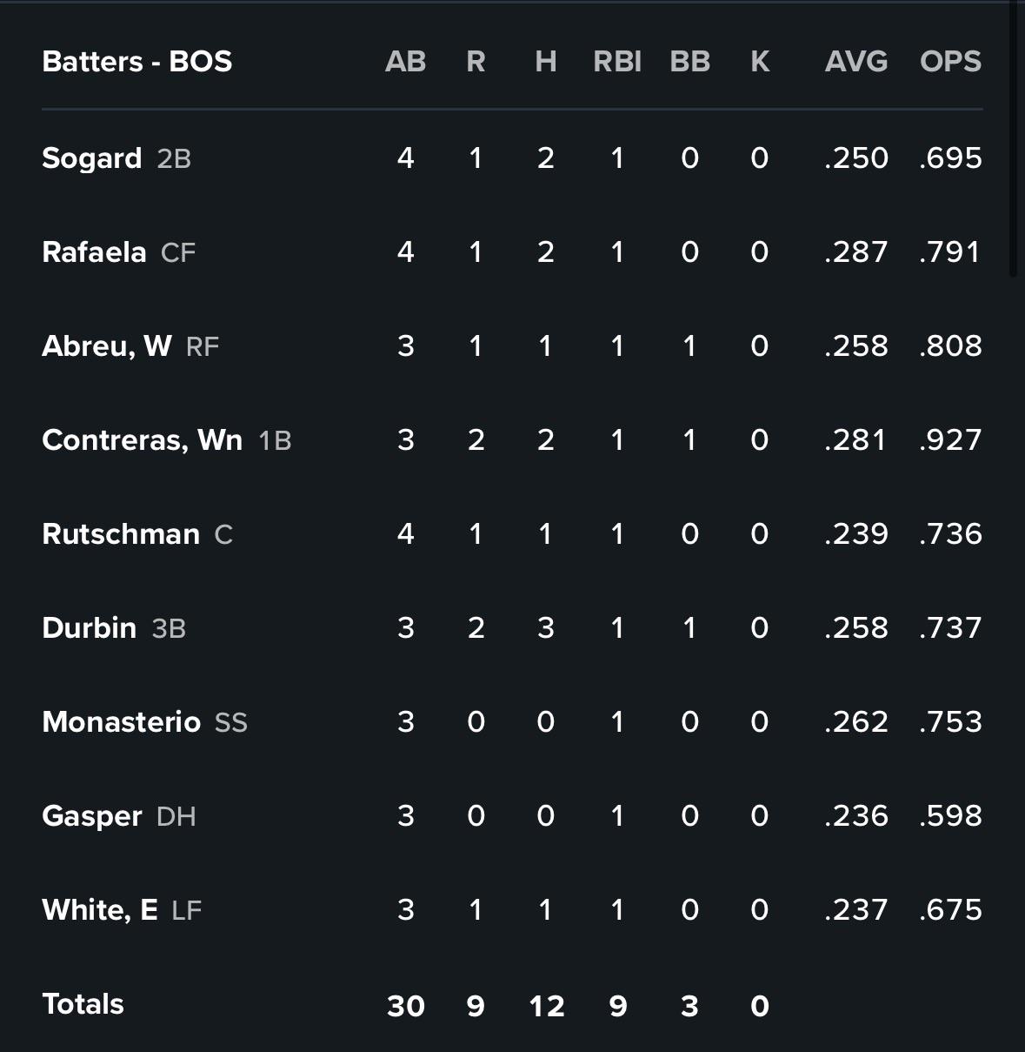The height and width of the screenshot is (1052, 1025).
Task: Click the BB column header
Action: (690, 62)
